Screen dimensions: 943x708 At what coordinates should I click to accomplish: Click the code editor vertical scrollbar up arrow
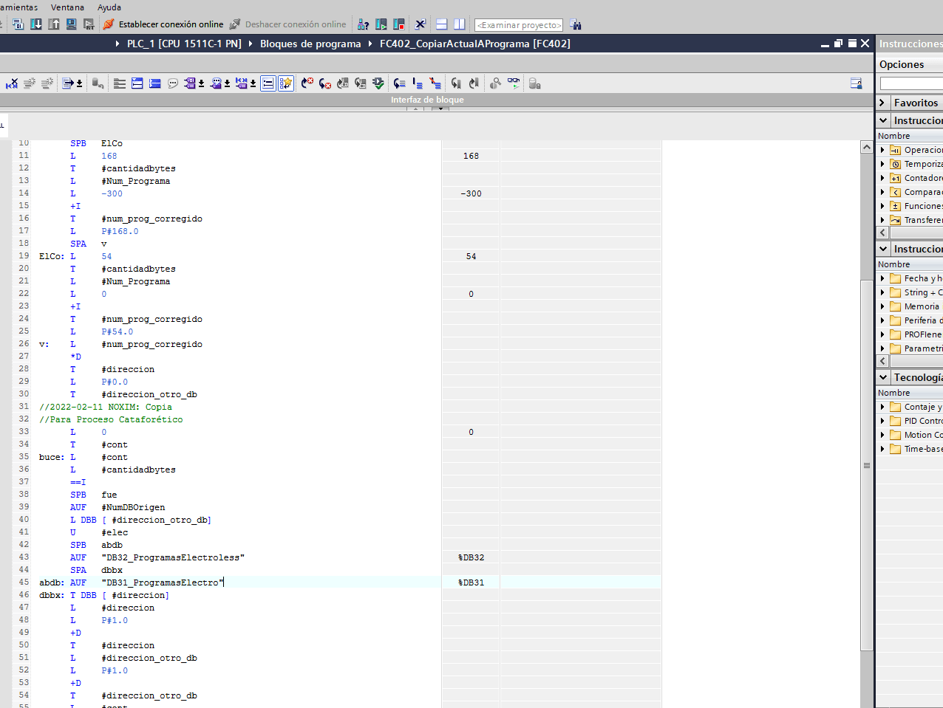click(866, 147)
